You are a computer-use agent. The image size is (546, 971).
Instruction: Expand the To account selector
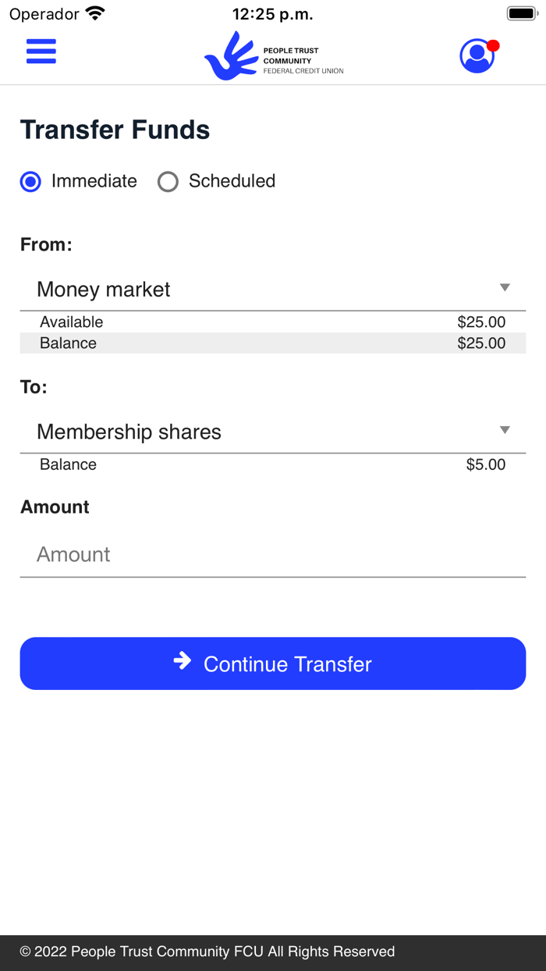[273, 432]
